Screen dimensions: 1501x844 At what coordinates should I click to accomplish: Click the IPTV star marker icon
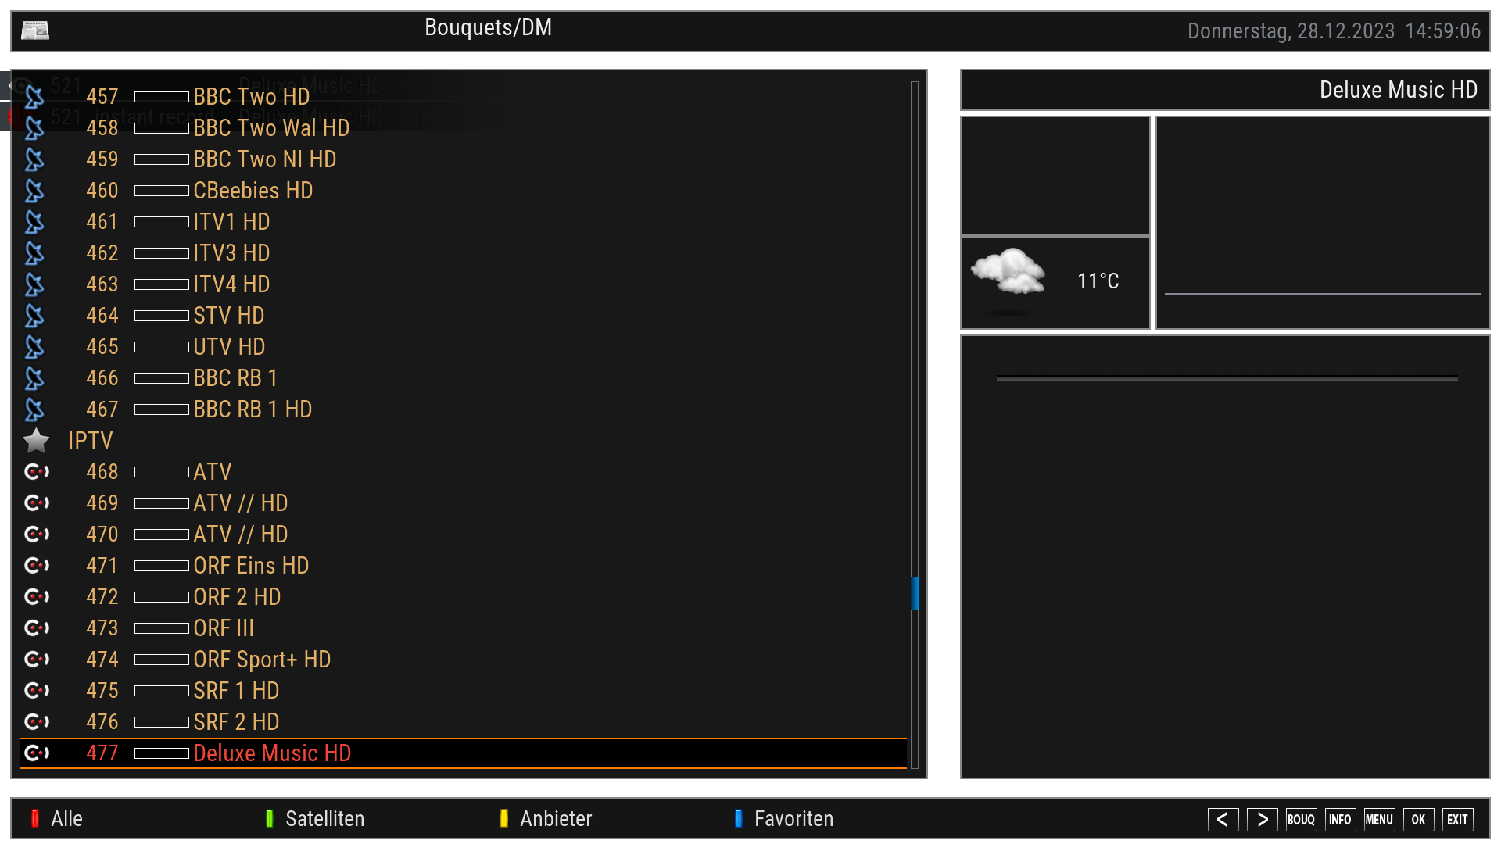tap(36, 441)
